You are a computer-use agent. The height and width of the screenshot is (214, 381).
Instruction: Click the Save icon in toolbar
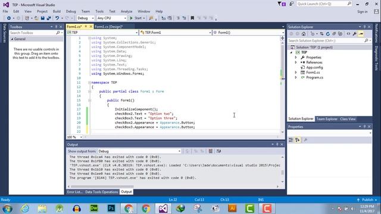pyautogui.click(x=42, y=18)
